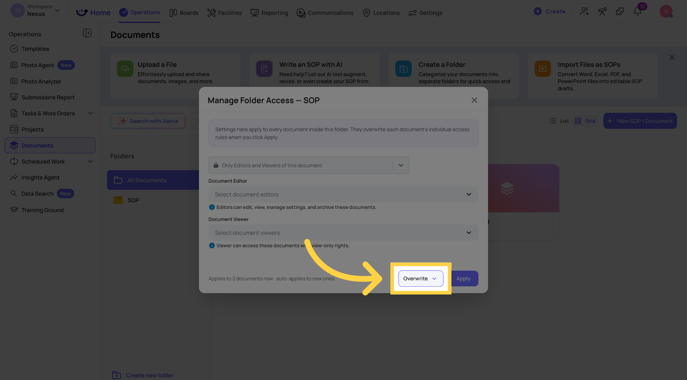Click the Apply button

pyautogui.click(x=464, y=278)
